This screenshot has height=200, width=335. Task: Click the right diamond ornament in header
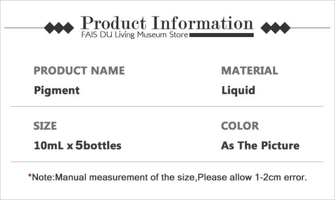275,28
